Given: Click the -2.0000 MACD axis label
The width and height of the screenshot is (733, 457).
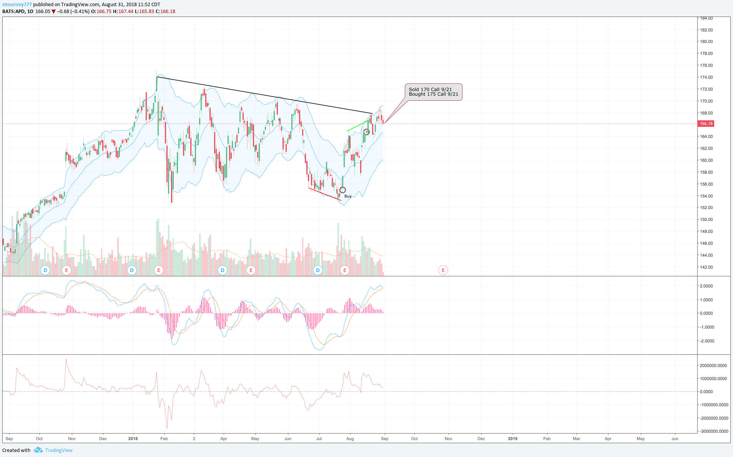Looking at the screenshot, I should tap(706, 341).
